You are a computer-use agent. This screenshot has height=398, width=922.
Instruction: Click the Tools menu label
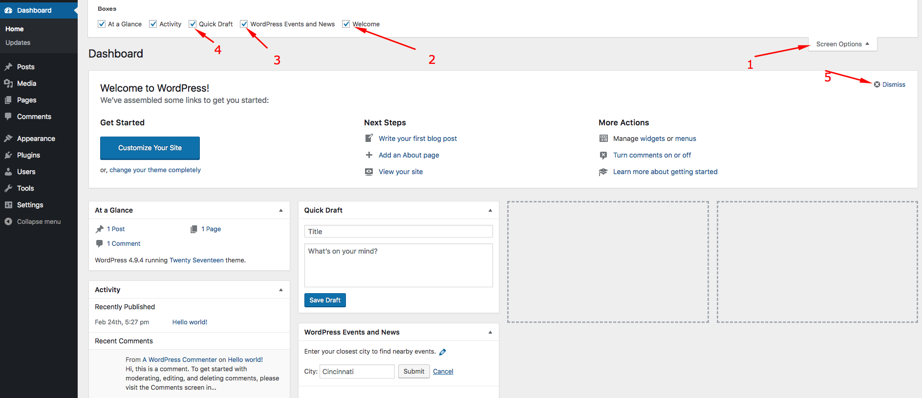[25, 188]
